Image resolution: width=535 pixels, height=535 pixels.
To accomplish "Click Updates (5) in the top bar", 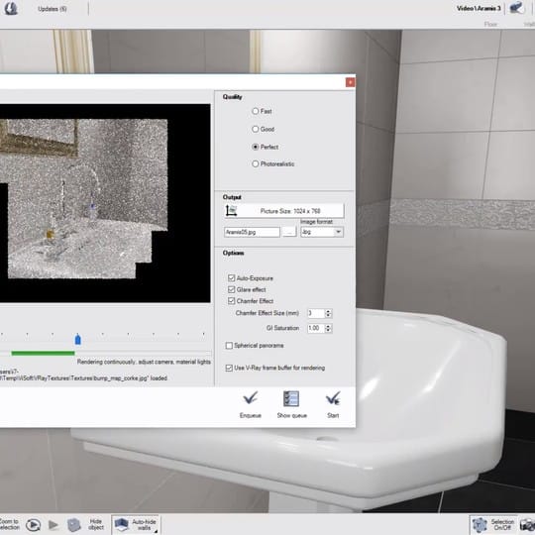I will 53,9.
